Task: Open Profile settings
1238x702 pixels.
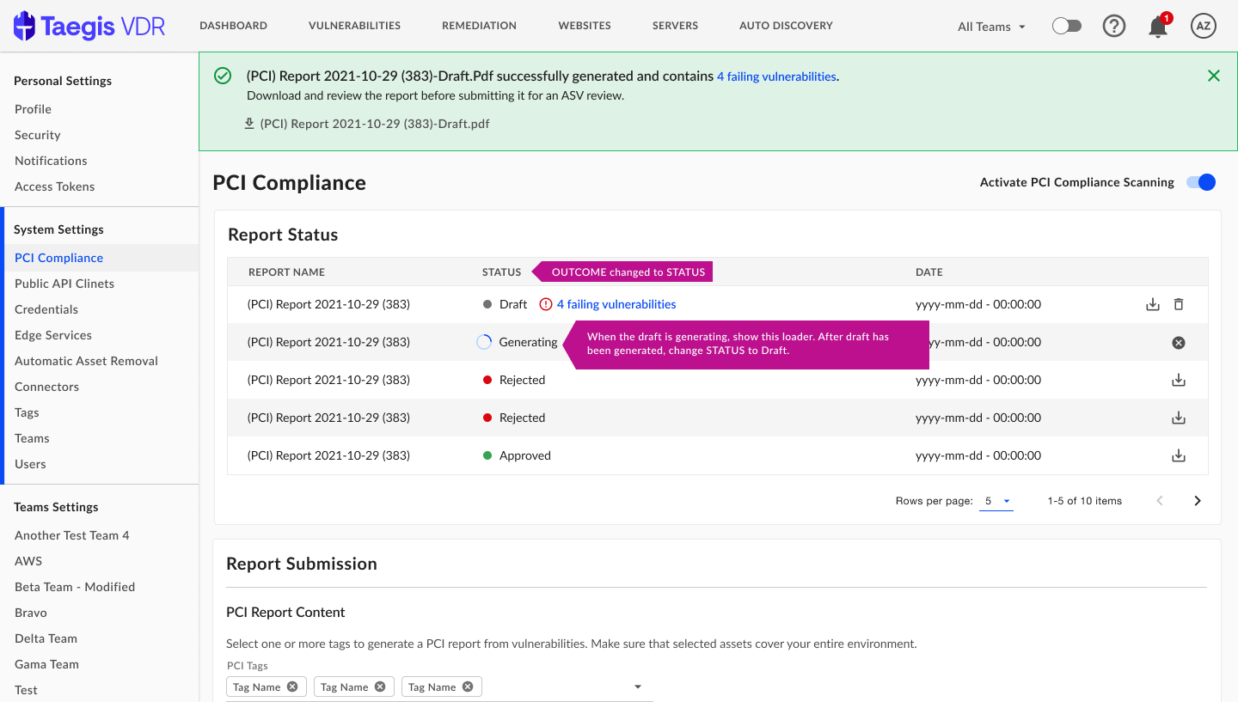Action: (33, 109)
